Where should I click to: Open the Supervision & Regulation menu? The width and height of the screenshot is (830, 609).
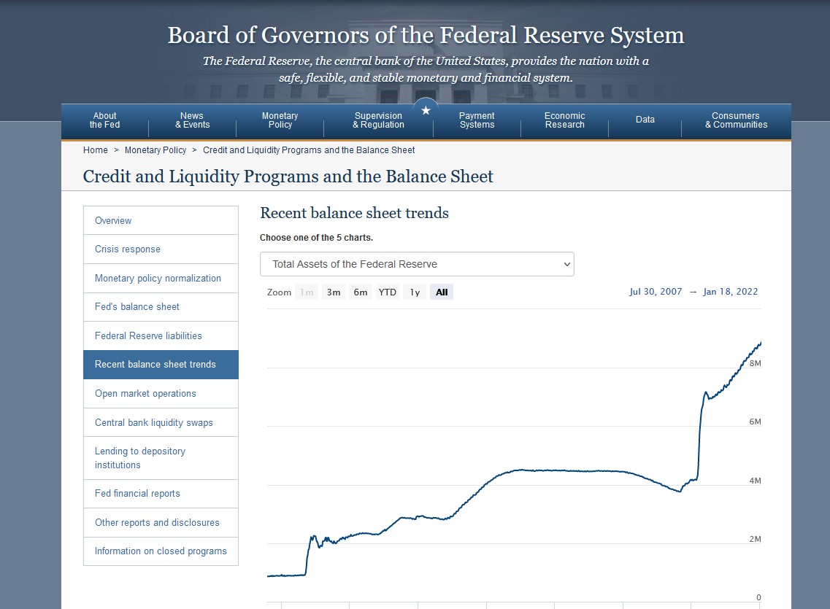[x=378, y=120]
